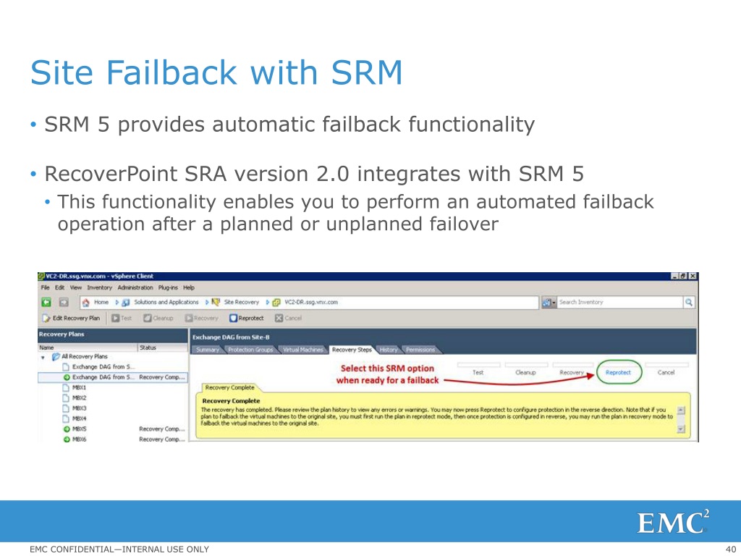Select the MBX5 recovery plan
Viewport: 741px width, 556px height.
point(75,429)
